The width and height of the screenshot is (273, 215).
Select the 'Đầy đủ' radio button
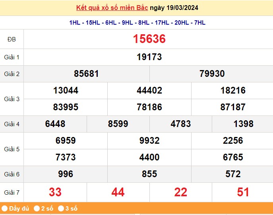tap(5, 208)
